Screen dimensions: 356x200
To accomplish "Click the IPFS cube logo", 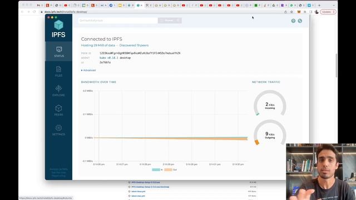I will (58, 25).
